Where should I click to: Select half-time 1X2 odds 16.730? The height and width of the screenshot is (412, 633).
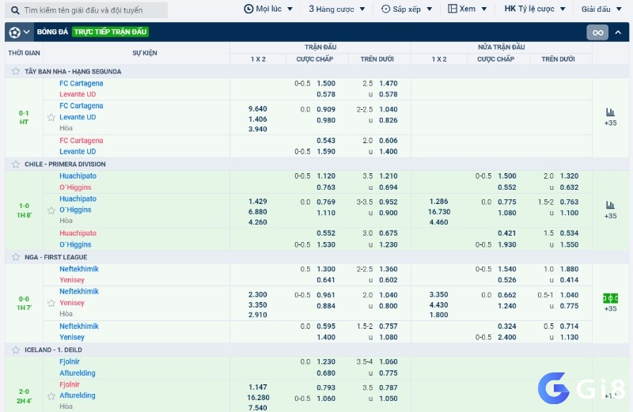tap(439, 212)
